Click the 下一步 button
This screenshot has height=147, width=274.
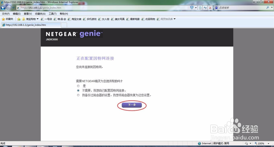pos(132,105)
